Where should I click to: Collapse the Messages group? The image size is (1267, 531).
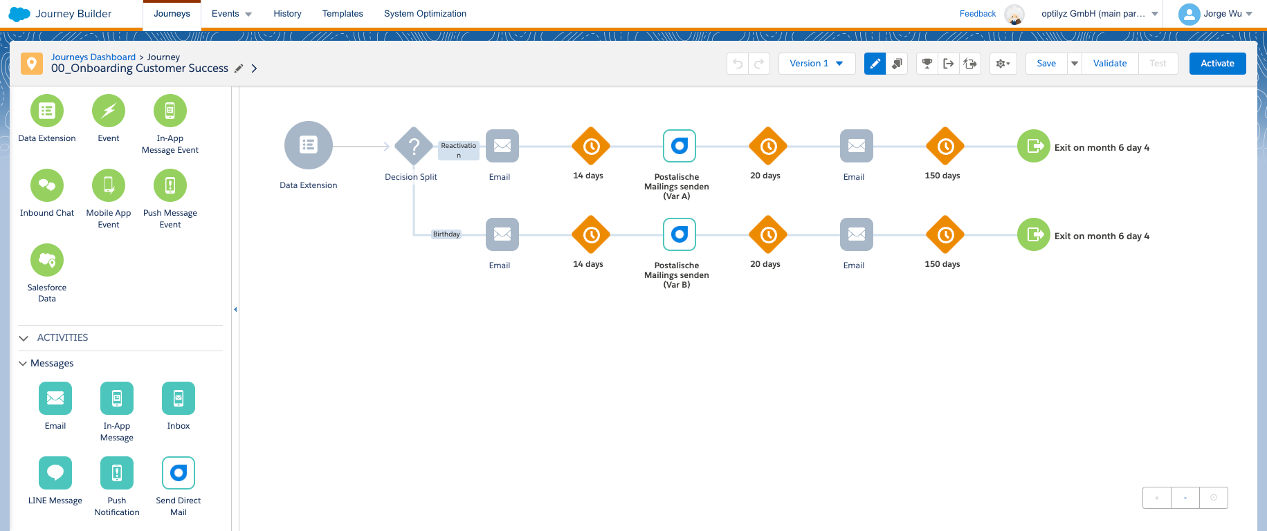click(23, 364)
